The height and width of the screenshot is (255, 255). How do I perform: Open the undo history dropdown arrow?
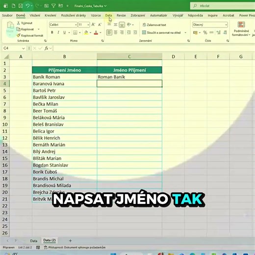tap(32, 6)
